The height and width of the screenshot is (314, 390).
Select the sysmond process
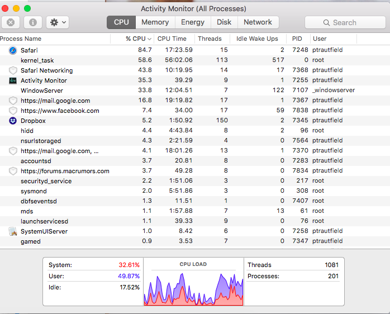tap(195, 191)
